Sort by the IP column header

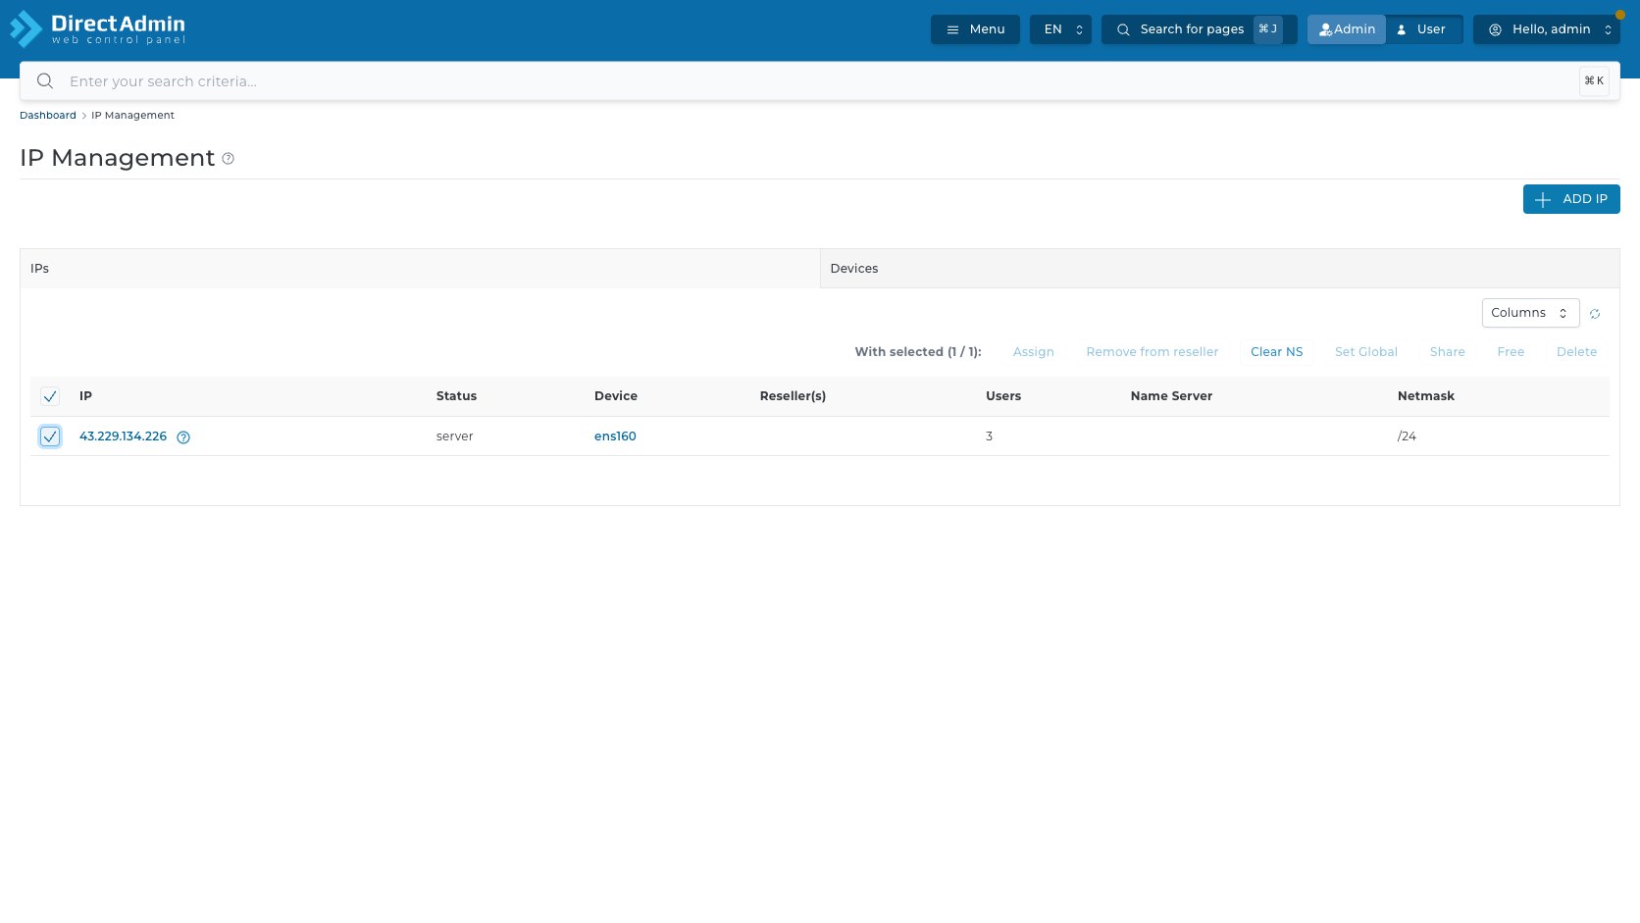(x=85, y=396)
